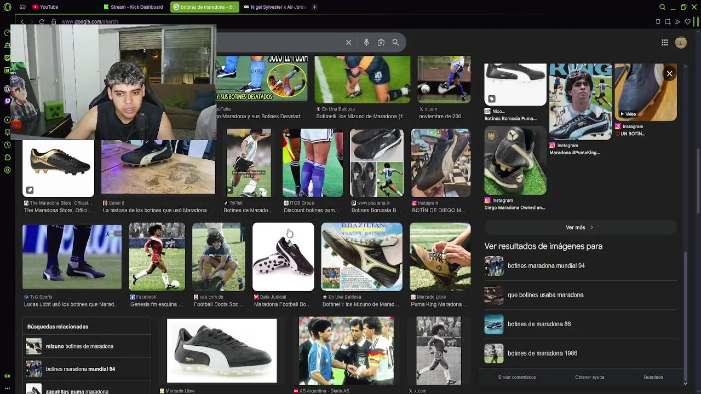Open Canal 8 boot on table thumbnail
The width and height of the screenshot is (701, 394).
pyautogui.click(x=158, y=167)
